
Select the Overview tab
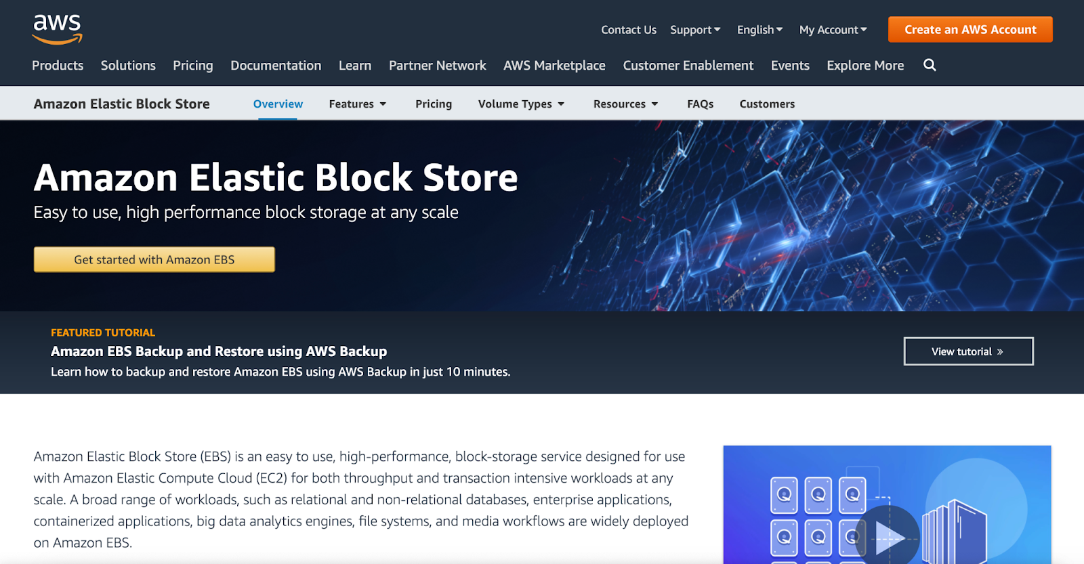(278, 104)
